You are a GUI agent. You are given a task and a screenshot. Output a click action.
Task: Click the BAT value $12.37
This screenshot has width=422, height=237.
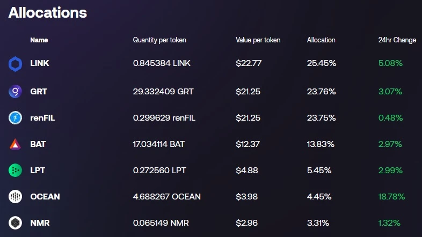(248, 144)
